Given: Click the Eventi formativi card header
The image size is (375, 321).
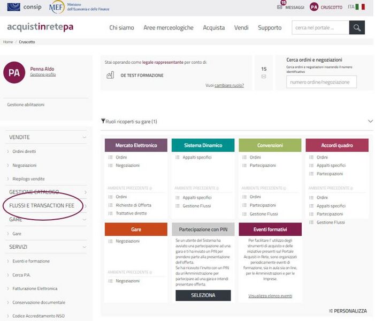Looking at the screenshot, I should [x=270, y=229].
